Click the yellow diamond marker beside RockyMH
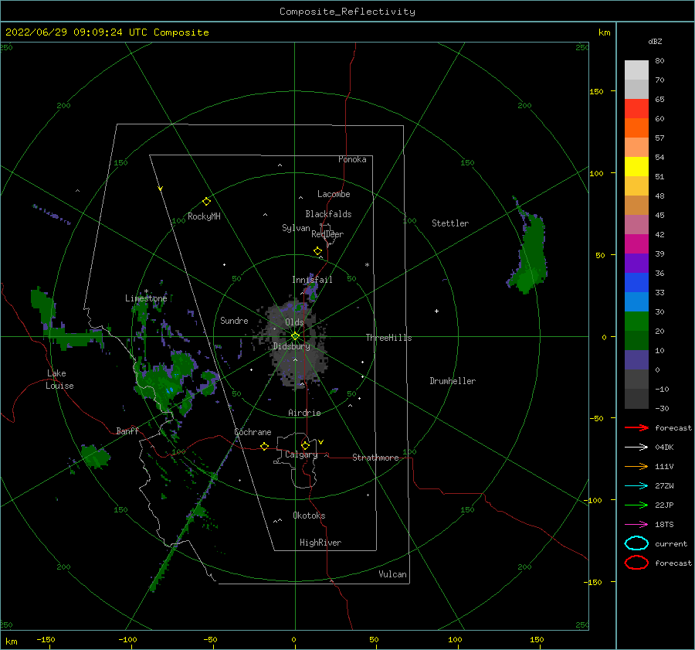This screenshot has height=650, width=695. 206,202
